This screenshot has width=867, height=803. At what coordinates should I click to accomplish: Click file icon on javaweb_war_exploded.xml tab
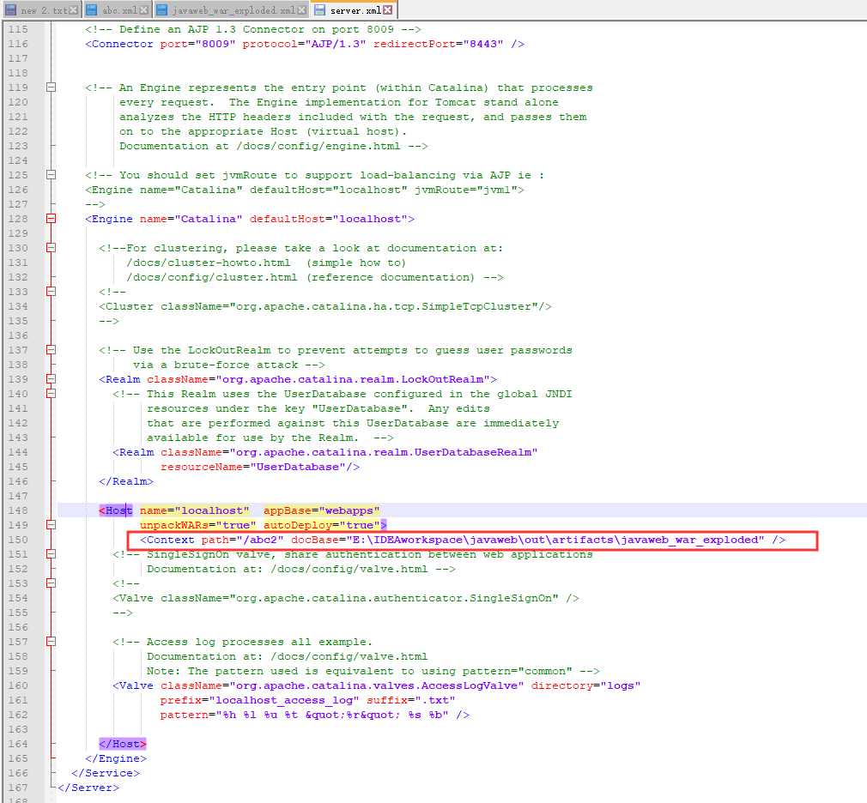tap(162, 10)
